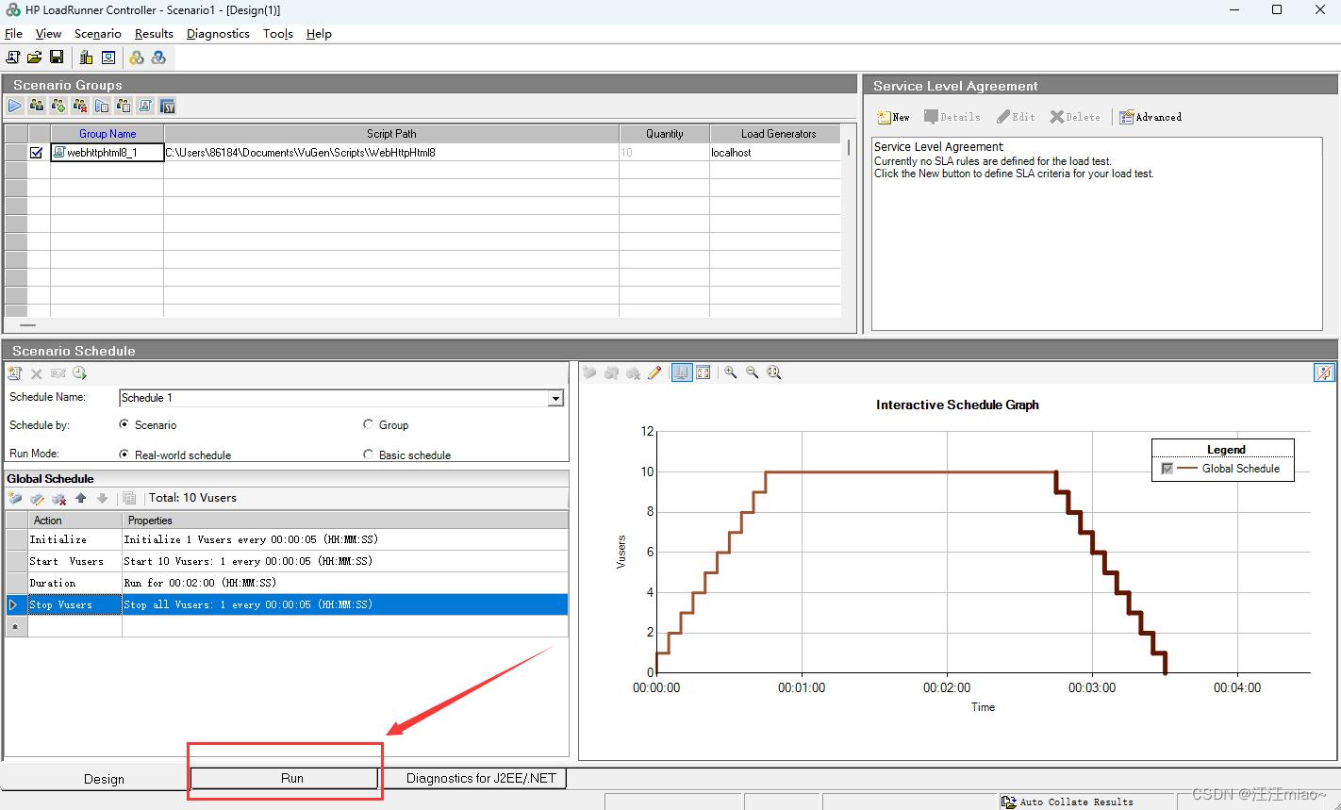
Task: Zoom in on the schedule graph
Action: (x=731, y=372)
